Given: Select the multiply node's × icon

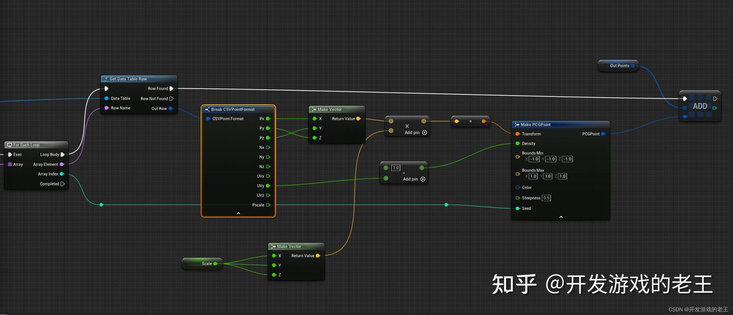Looking at the screenshot, I should coord(407,126).
